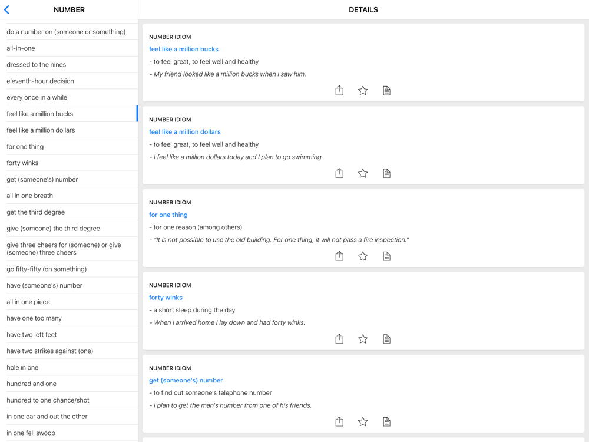Screen dimensions: 589x442
Task: Share the "get (someone's) number" idiom
Action: pyautogui.click(x=339, y=421)
